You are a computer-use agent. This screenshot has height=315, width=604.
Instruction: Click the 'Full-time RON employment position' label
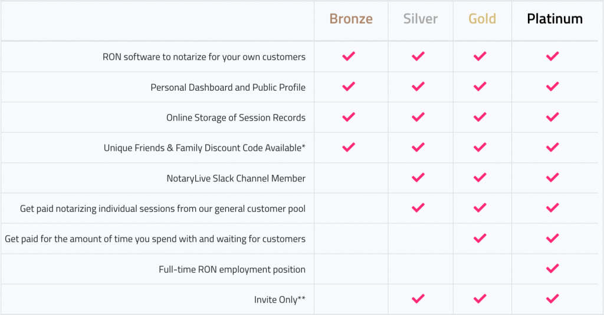232,269
